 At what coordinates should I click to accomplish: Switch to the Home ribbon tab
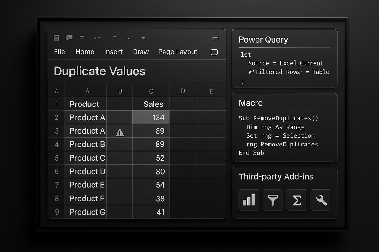pyautogui.click(x=85, y=52)
